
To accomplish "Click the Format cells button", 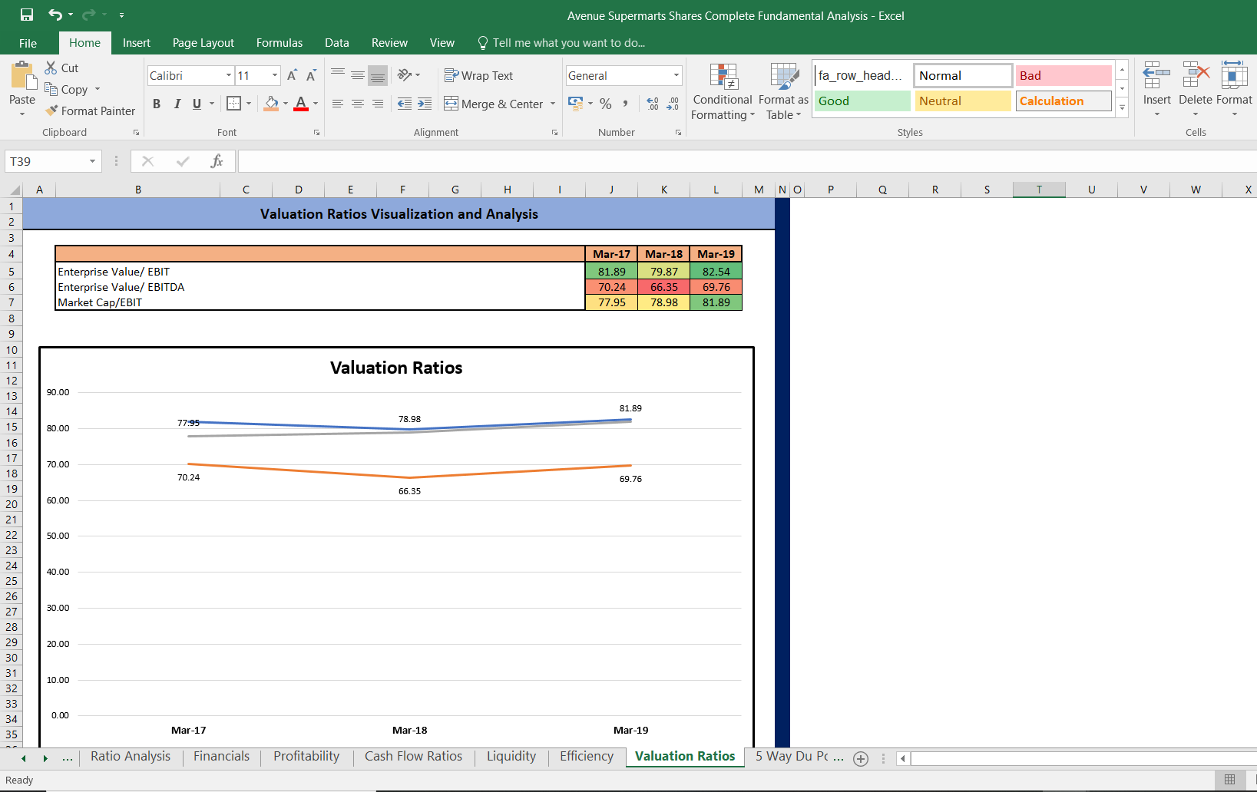I will [x=1234, y=88].
